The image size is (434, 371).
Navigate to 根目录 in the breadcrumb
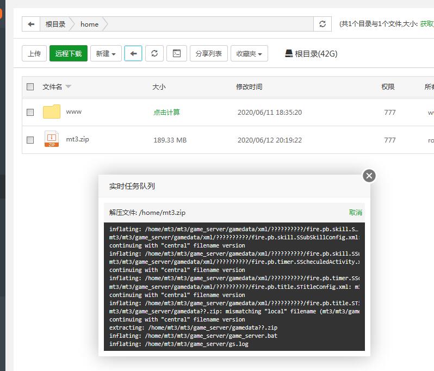[x=55, y=24]
